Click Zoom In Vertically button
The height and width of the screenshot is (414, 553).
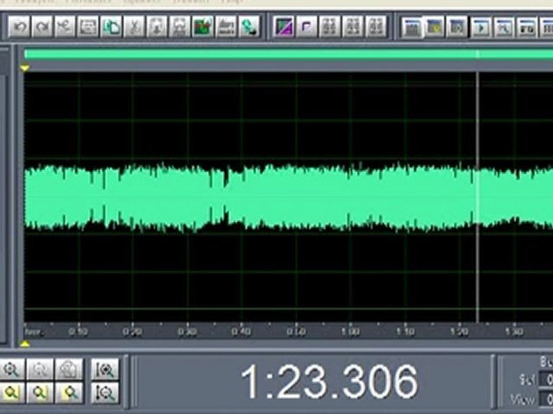tap(105, 369)
